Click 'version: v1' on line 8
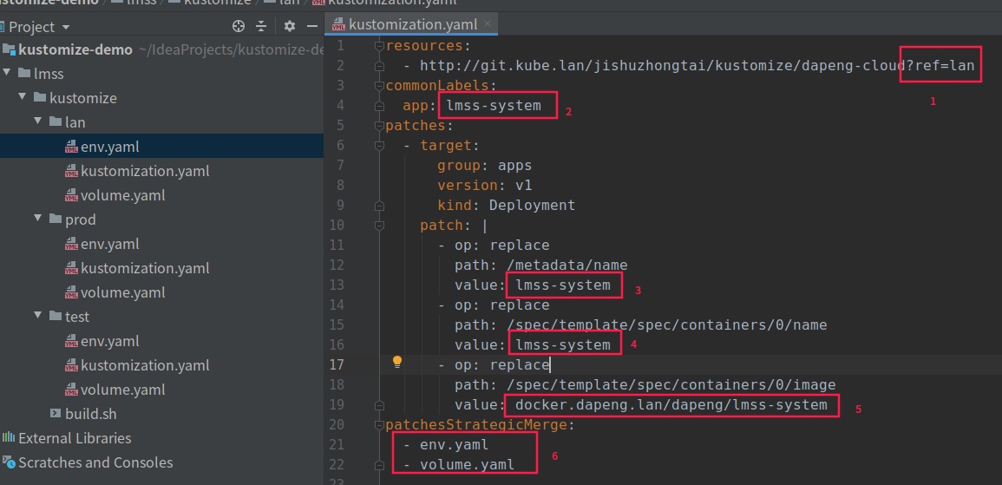 click(x=484, y=186)
